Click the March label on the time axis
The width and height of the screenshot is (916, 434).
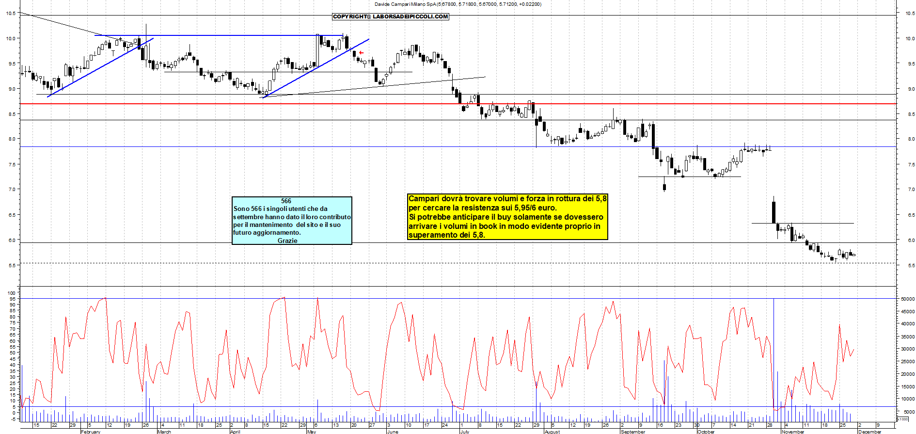[164, 432]
